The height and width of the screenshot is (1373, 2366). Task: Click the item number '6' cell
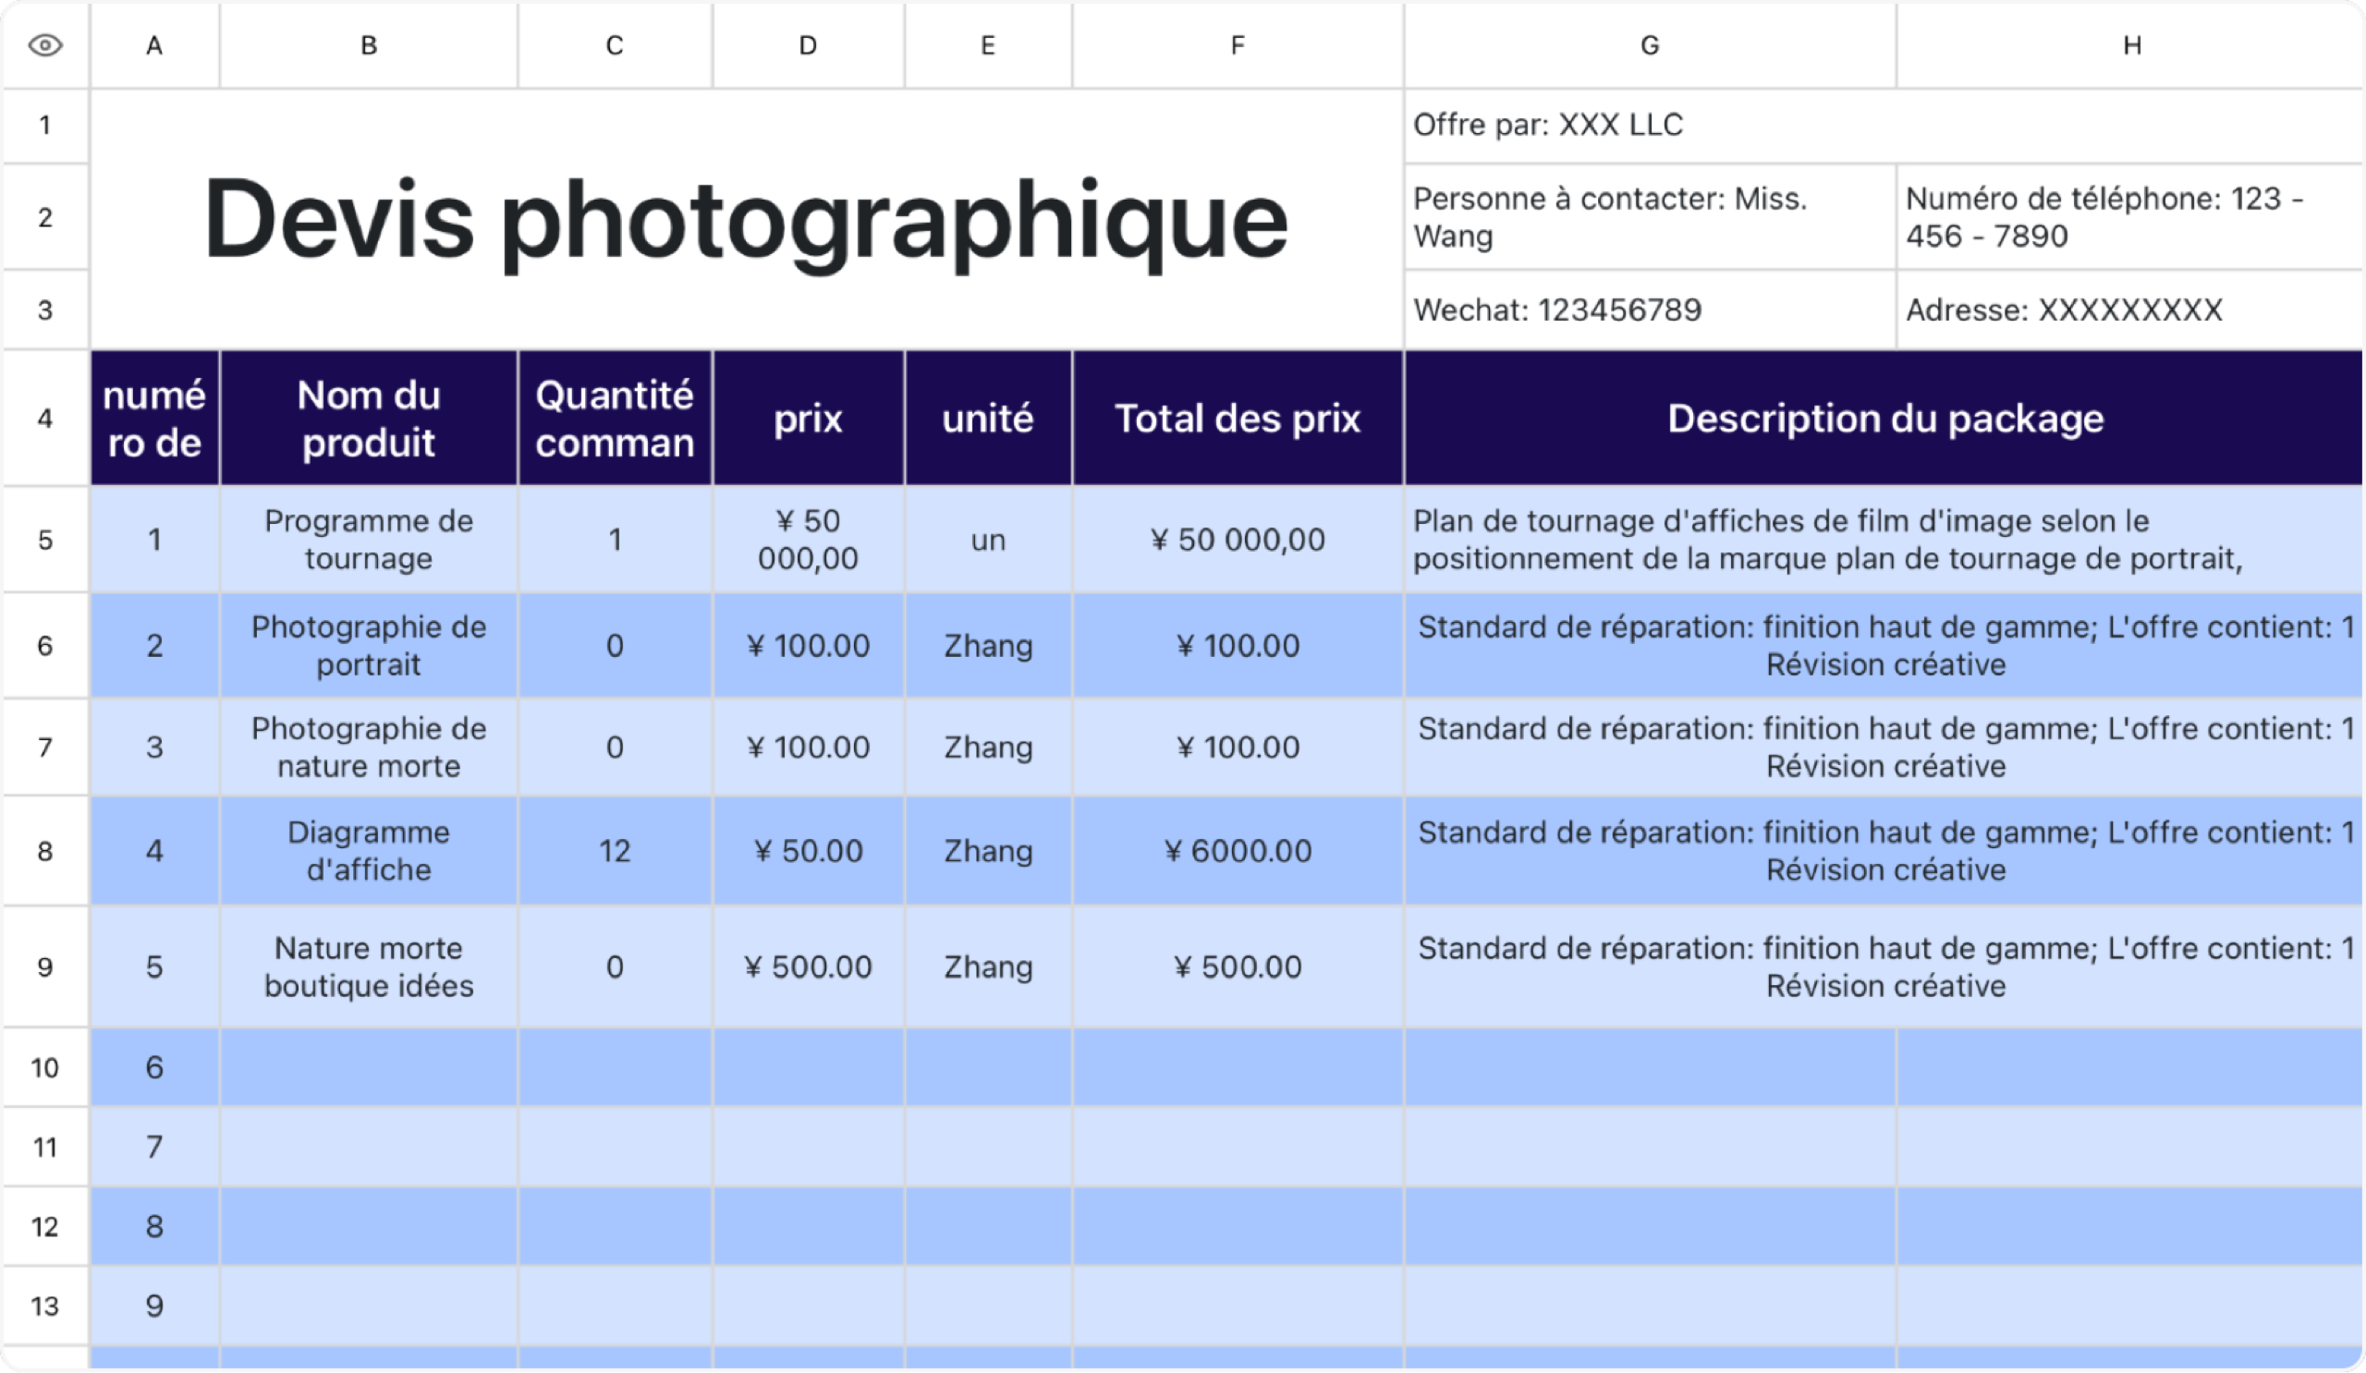155,1067
